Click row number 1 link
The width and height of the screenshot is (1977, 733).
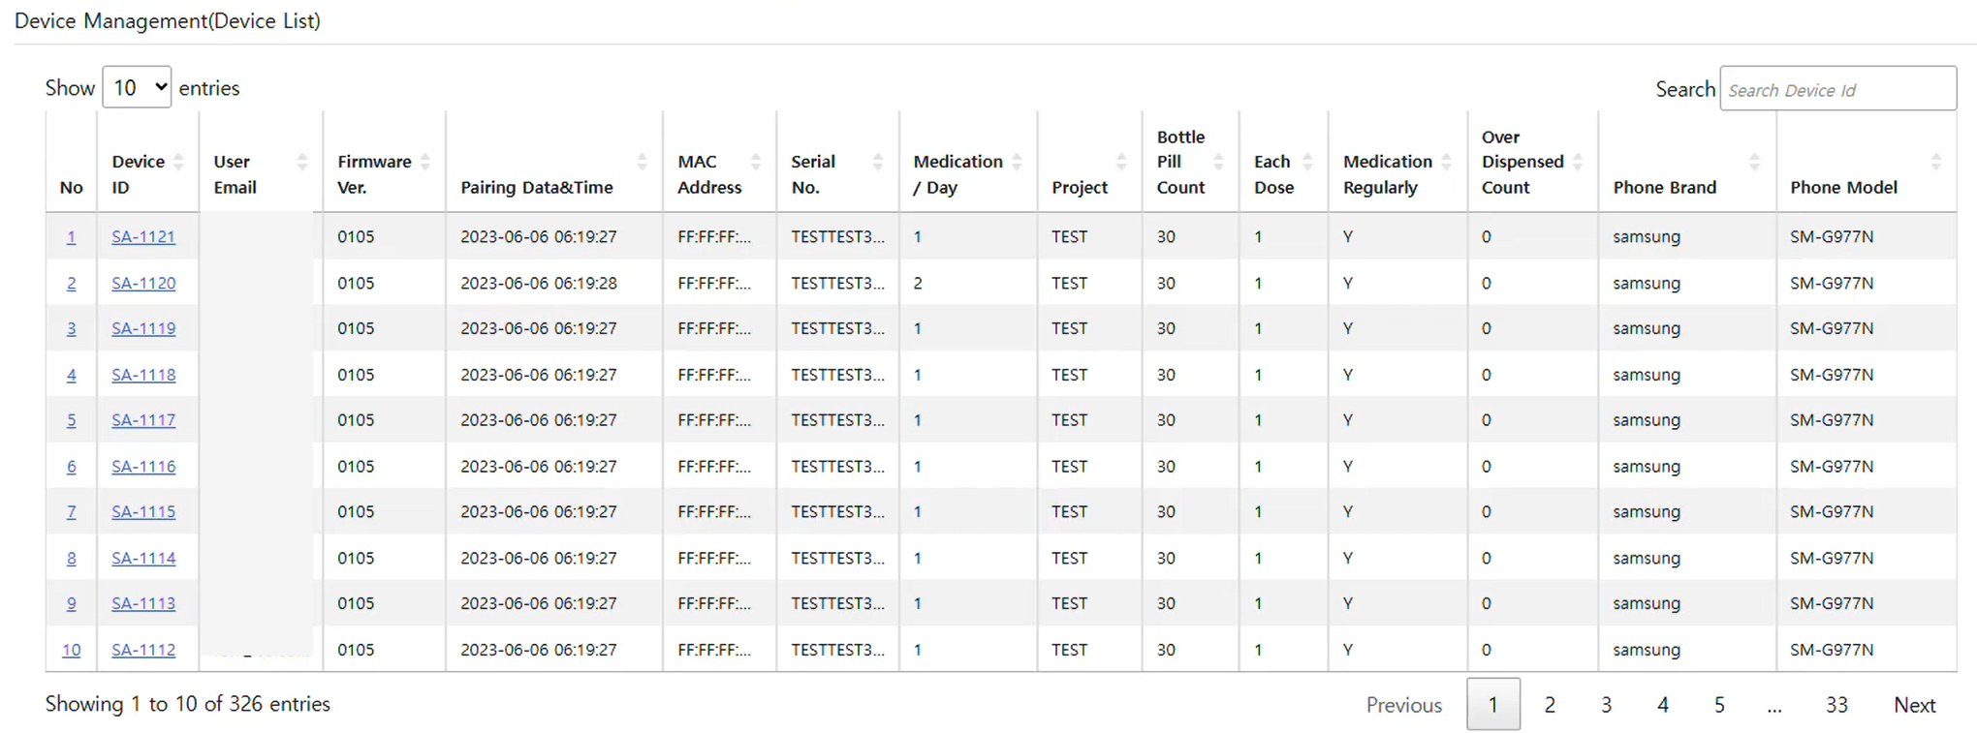point(71,236)
